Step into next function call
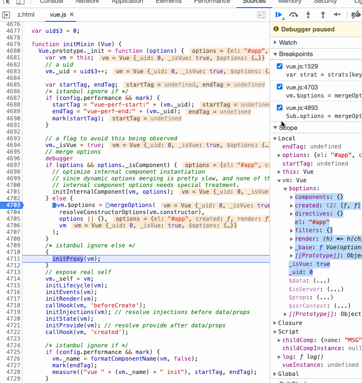362x383 pixels. click(x=308, y=15)
